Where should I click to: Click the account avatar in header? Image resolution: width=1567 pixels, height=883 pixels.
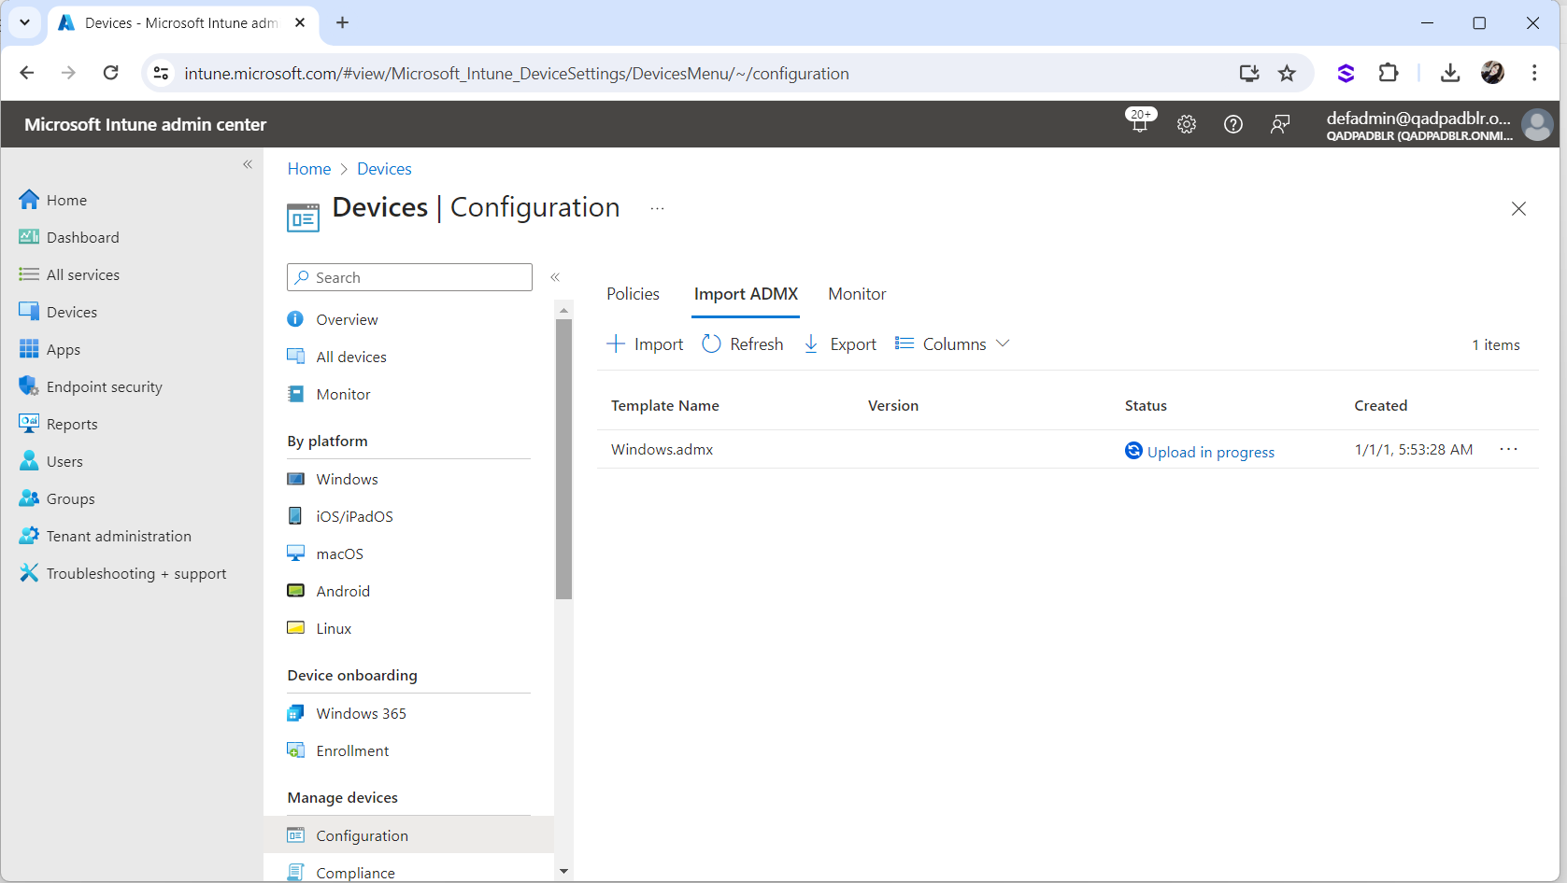(1537, 124)
